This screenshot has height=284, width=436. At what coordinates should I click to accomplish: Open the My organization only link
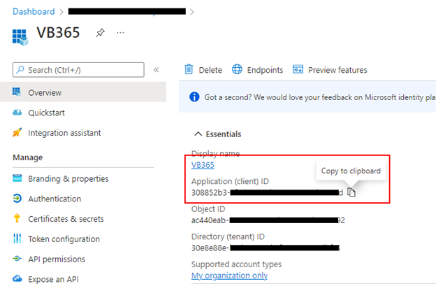229,276
